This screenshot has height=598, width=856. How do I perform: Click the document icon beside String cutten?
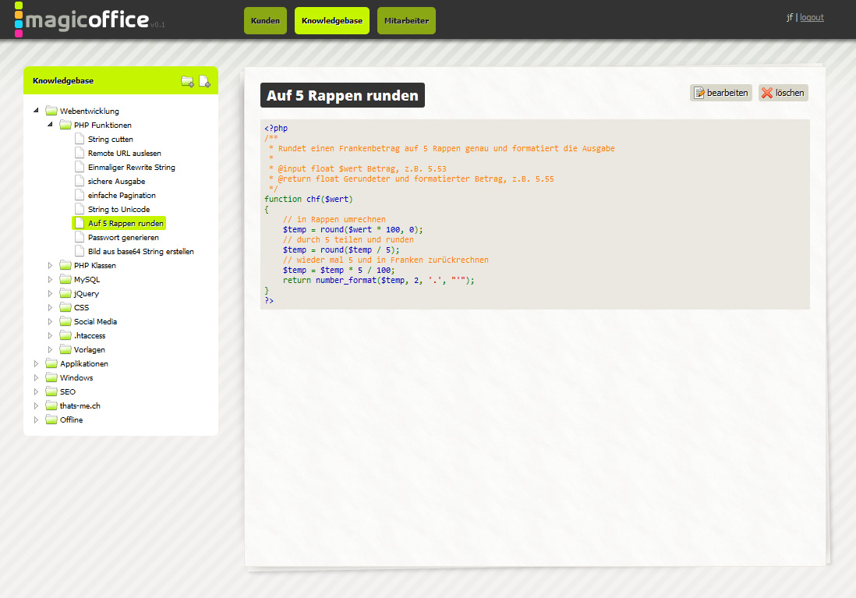point(80,140)
